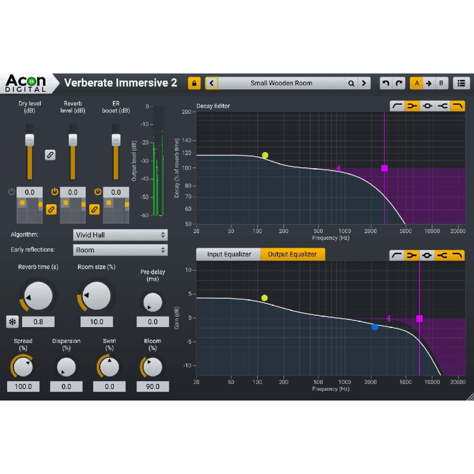Select magenta square node in equalizer graph
Screen dimensions: 474x474
(419, 319)
